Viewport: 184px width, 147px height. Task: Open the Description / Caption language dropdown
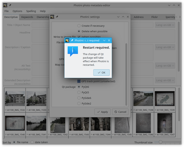pos(165,47)
